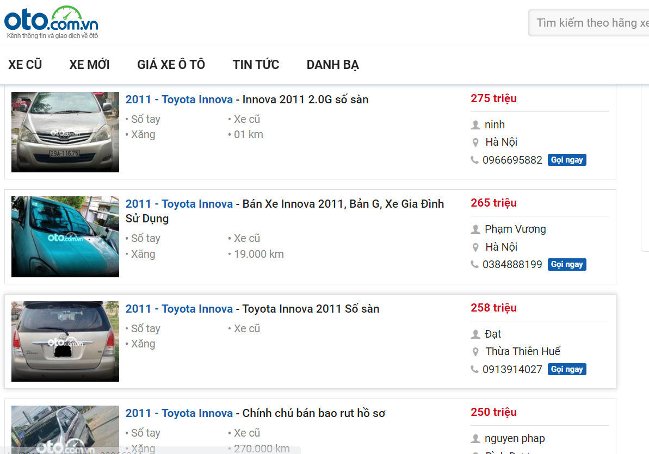The image size is (649, 454).
Task: Click phone icon beside 0384888199
Action: 475,264
